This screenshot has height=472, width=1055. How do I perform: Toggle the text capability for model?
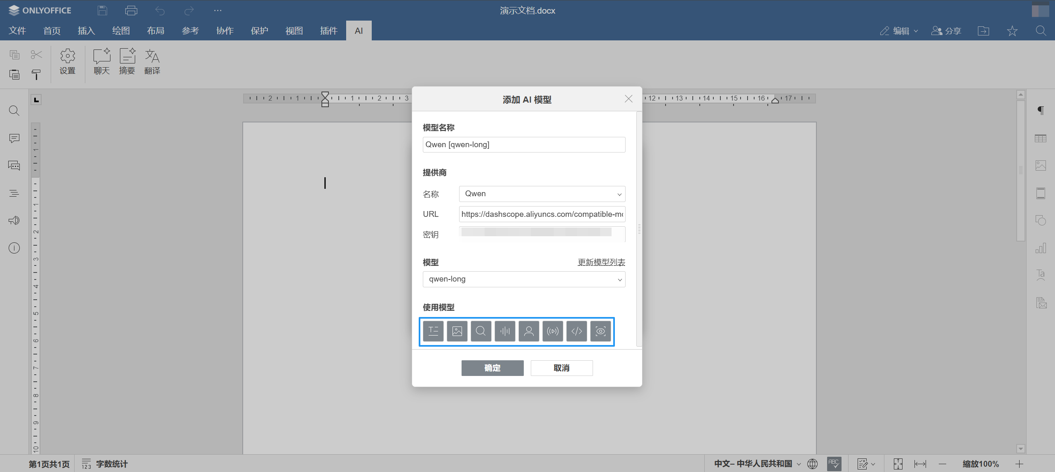[x=433, y=331]
